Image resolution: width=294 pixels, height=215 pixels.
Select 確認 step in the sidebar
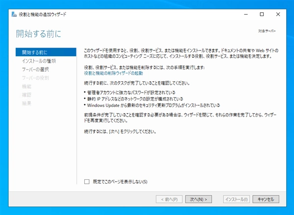[x=26, y=95]
